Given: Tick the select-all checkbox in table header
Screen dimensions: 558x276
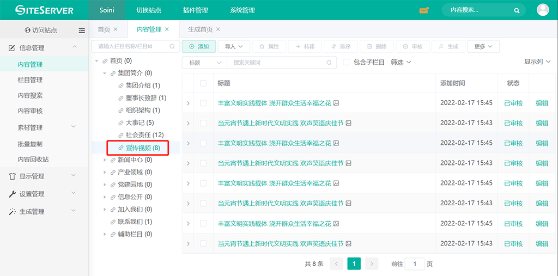Looking at the screenshot, I should tap(203, 83).
